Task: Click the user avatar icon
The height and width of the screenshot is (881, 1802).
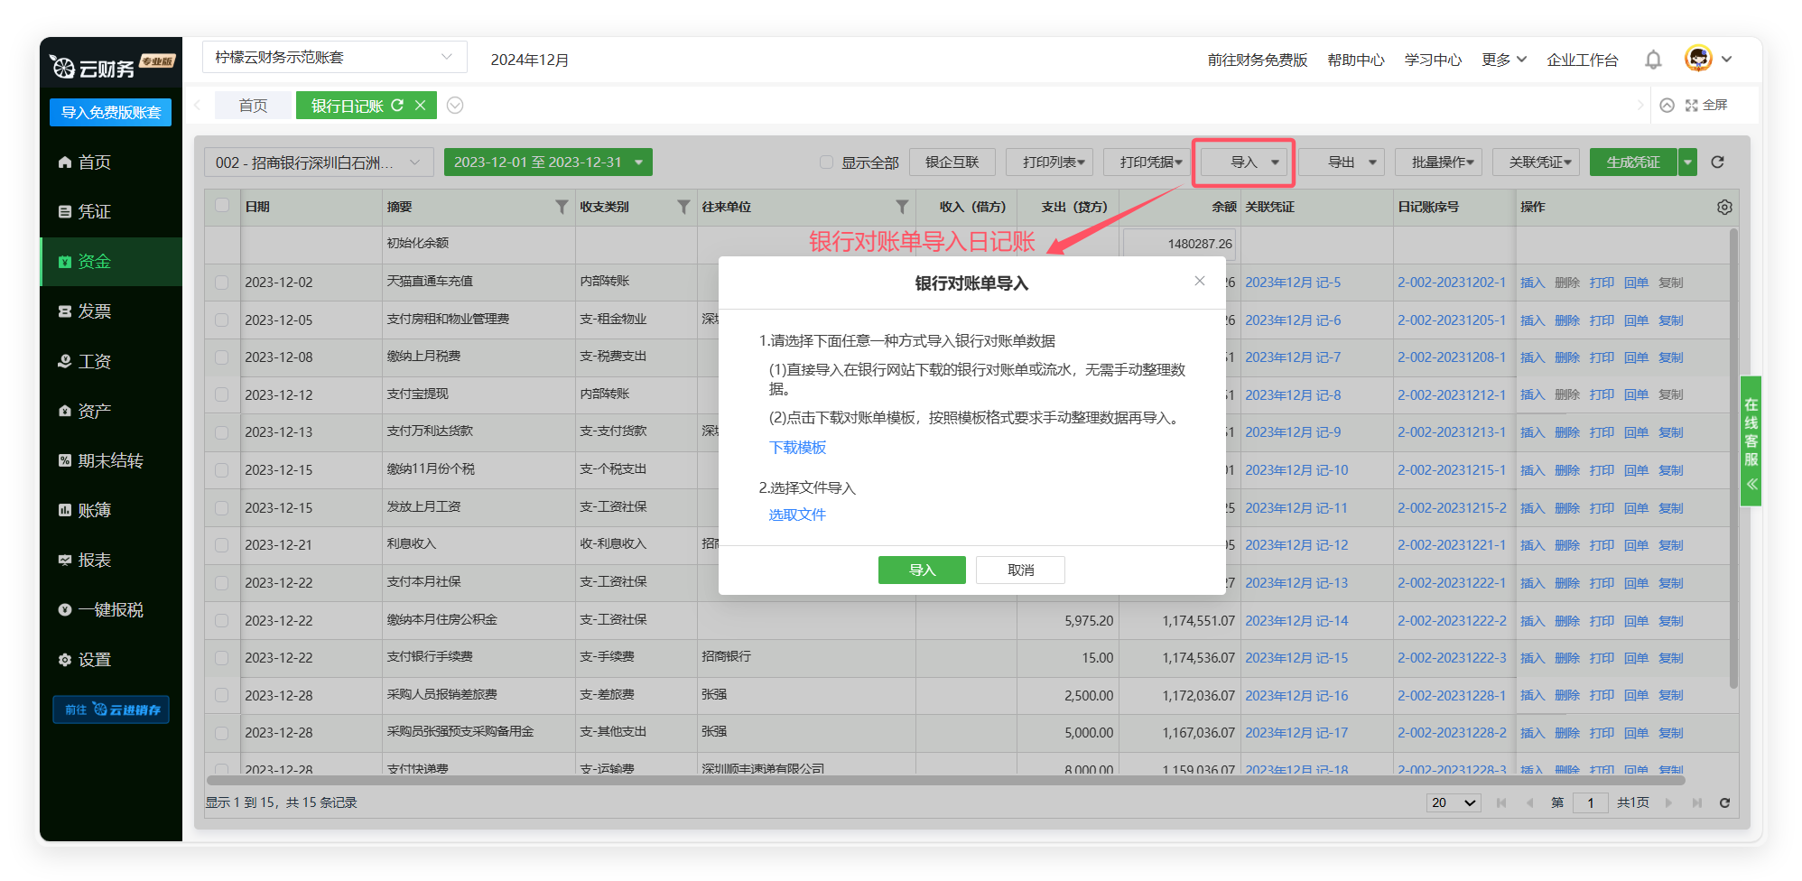Action: click(x=1698, y=59)
